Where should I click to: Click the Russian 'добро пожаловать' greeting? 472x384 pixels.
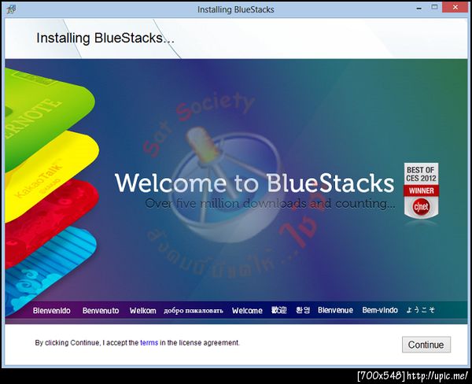(194, 311)
